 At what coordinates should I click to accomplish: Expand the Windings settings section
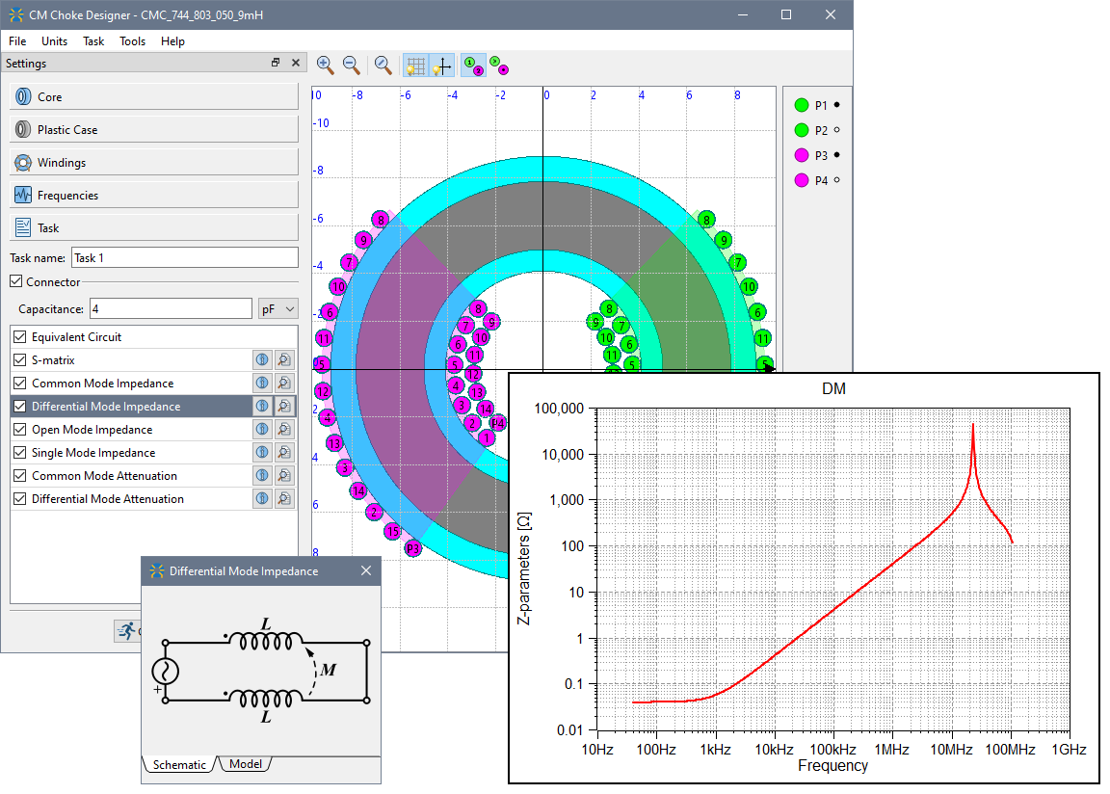pos(154,163)
